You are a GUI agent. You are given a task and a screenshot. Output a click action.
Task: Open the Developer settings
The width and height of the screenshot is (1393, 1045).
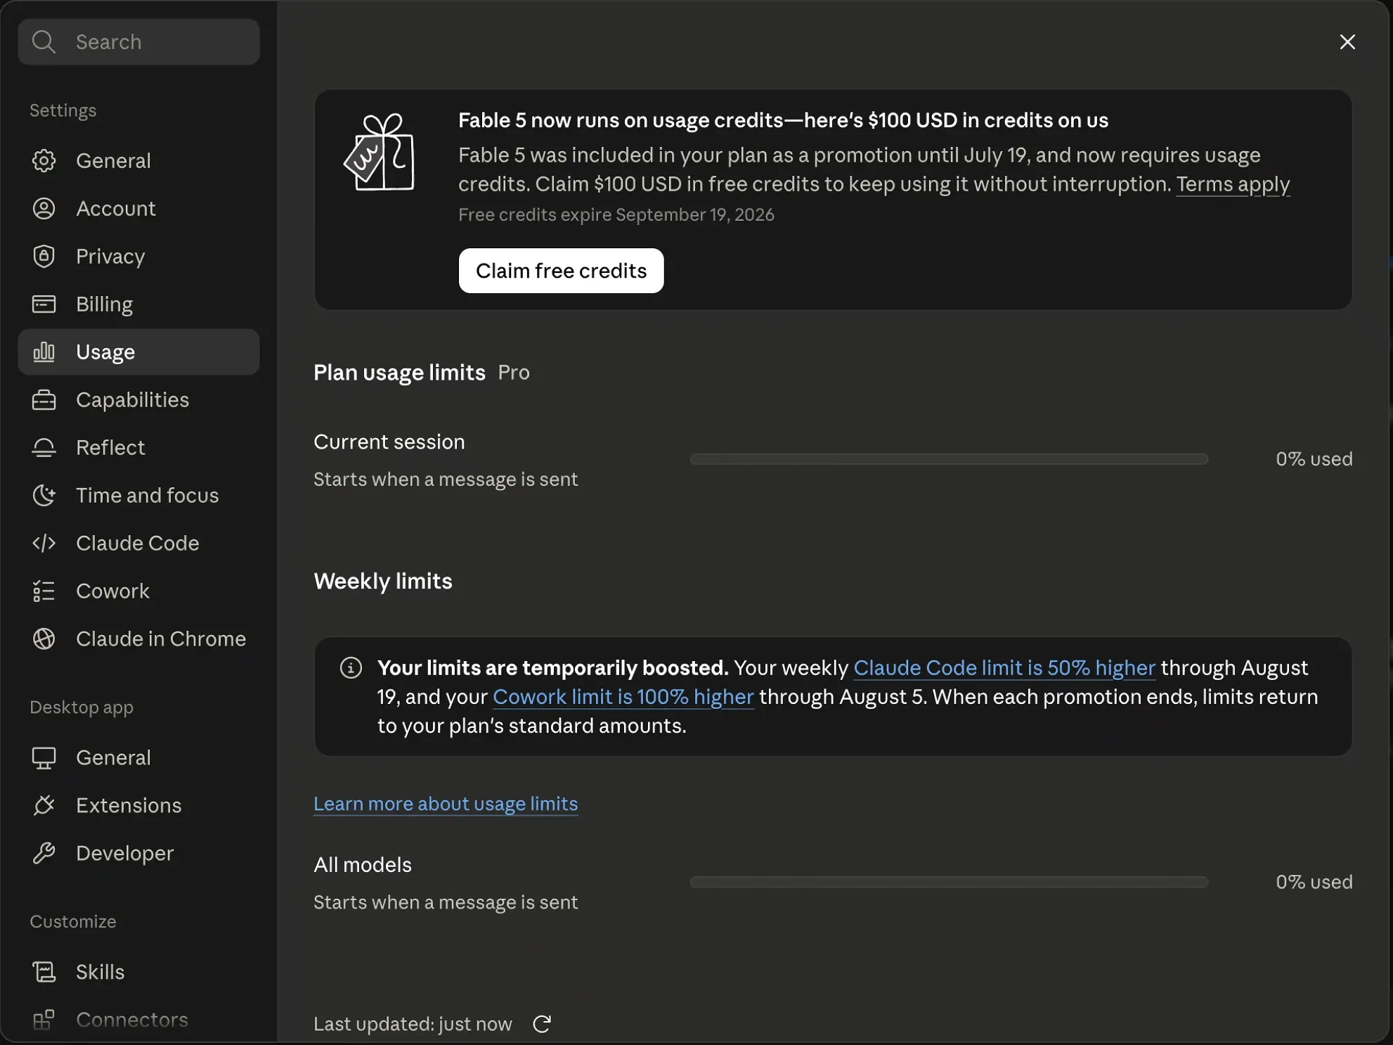138,853
